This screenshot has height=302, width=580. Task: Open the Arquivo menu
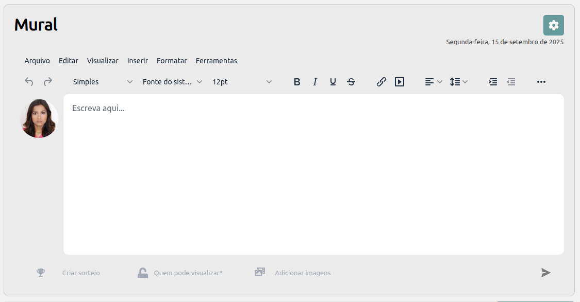click(x=37, y=61)
